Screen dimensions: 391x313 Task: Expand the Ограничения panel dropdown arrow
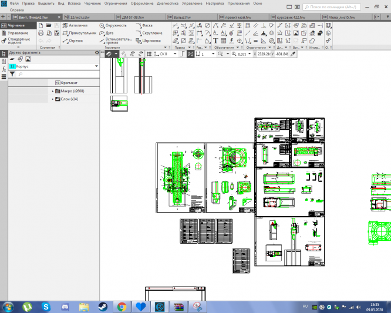tap(269, 48)
